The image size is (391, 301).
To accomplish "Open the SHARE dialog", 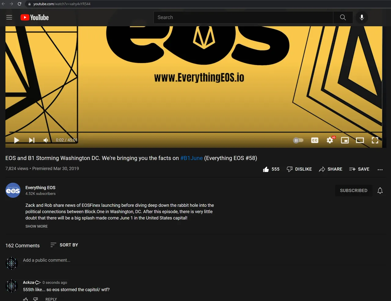I will tap(331, 169).
